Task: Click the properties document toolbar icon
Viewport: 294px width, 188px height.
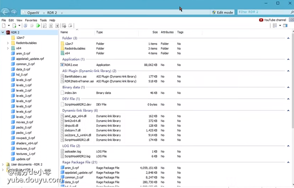Action: coord(57,26)
